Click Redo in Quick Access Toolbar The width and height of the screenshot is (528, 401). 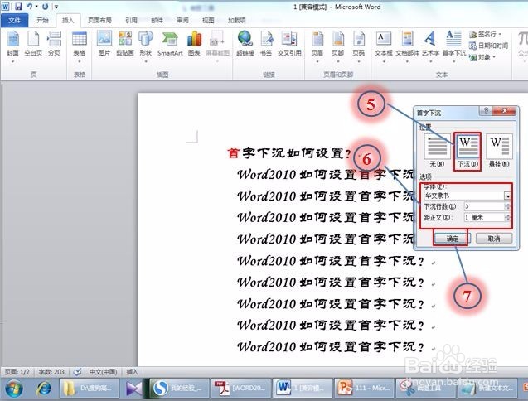click(45, 6)
